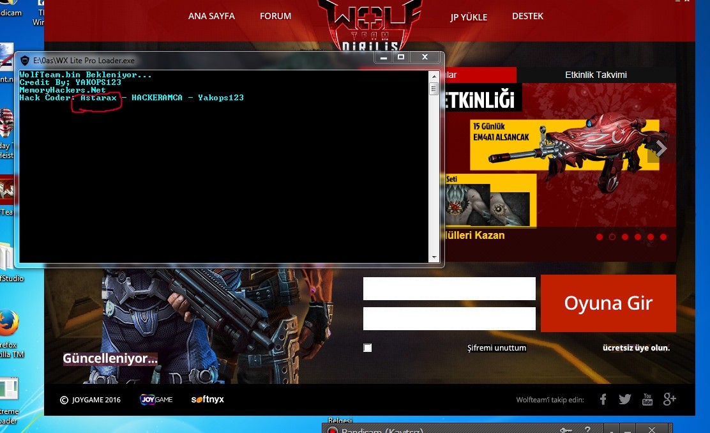Viewport: 710px width, 433px height.
Task: Open the Payday mask desktop shortcut
Action: point(6,122)
